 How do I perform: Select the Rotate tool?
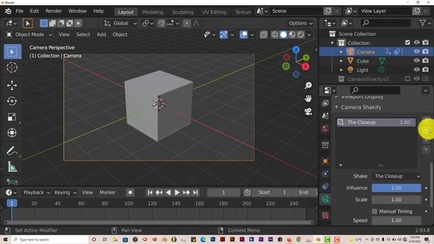pos(12,101)
